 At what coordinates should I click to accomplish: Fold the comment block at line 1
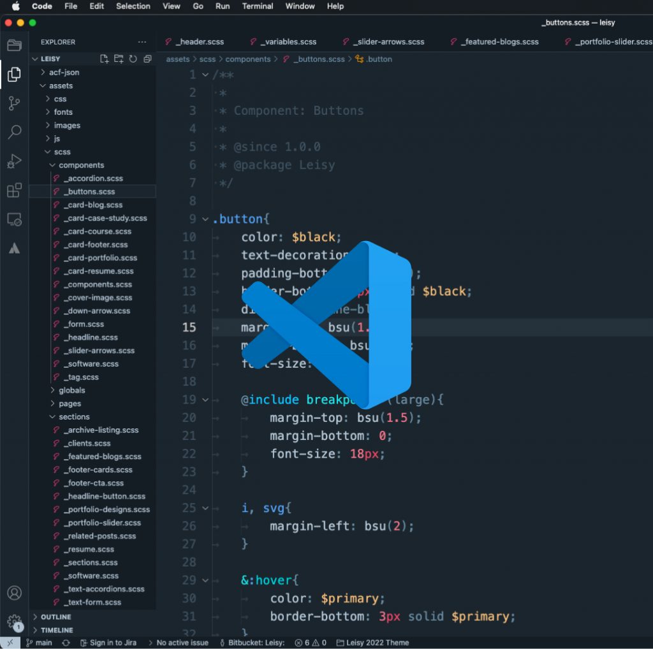(205, 75)
